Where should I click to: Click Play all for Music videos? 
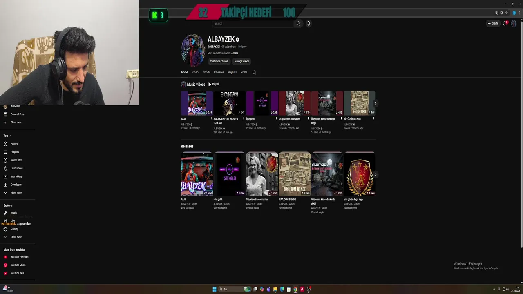coord(214,84)
